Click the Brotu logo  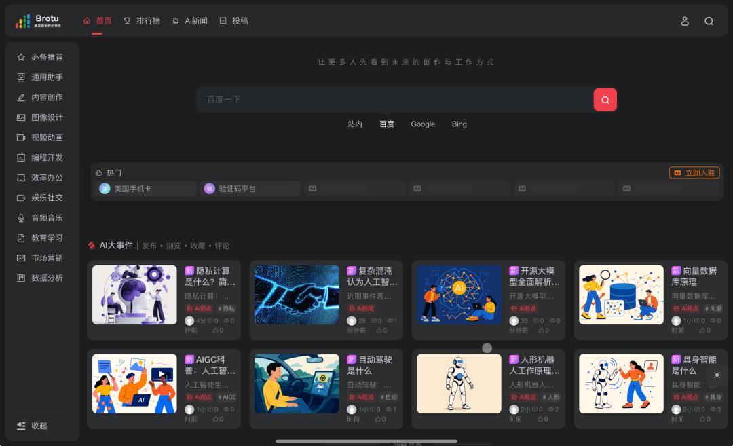(x=38, y=21)
